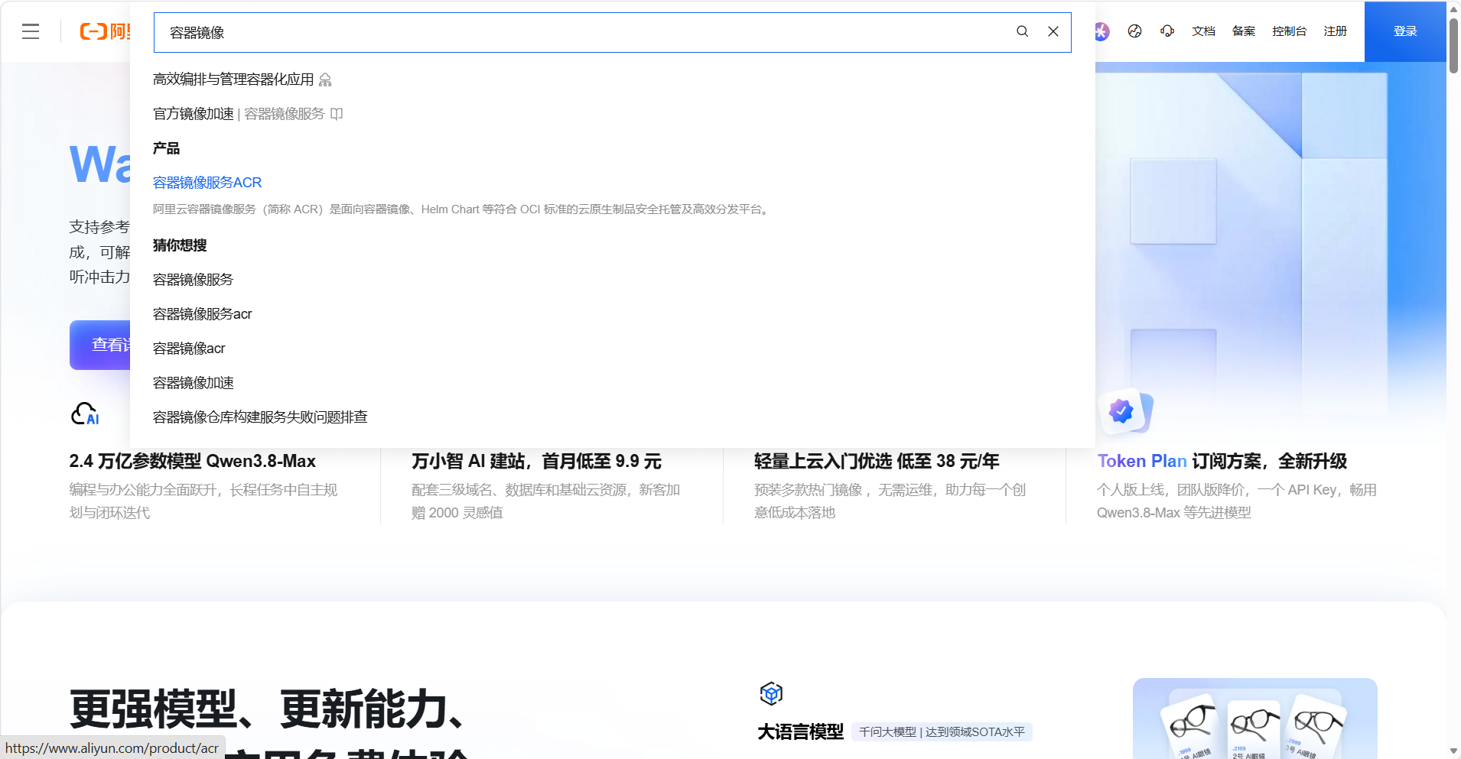Image resolution: width=1461 pixels, height=759 pixels.
Task: Click description 编程与办公能力全面跃升
Action: (203, 501)
